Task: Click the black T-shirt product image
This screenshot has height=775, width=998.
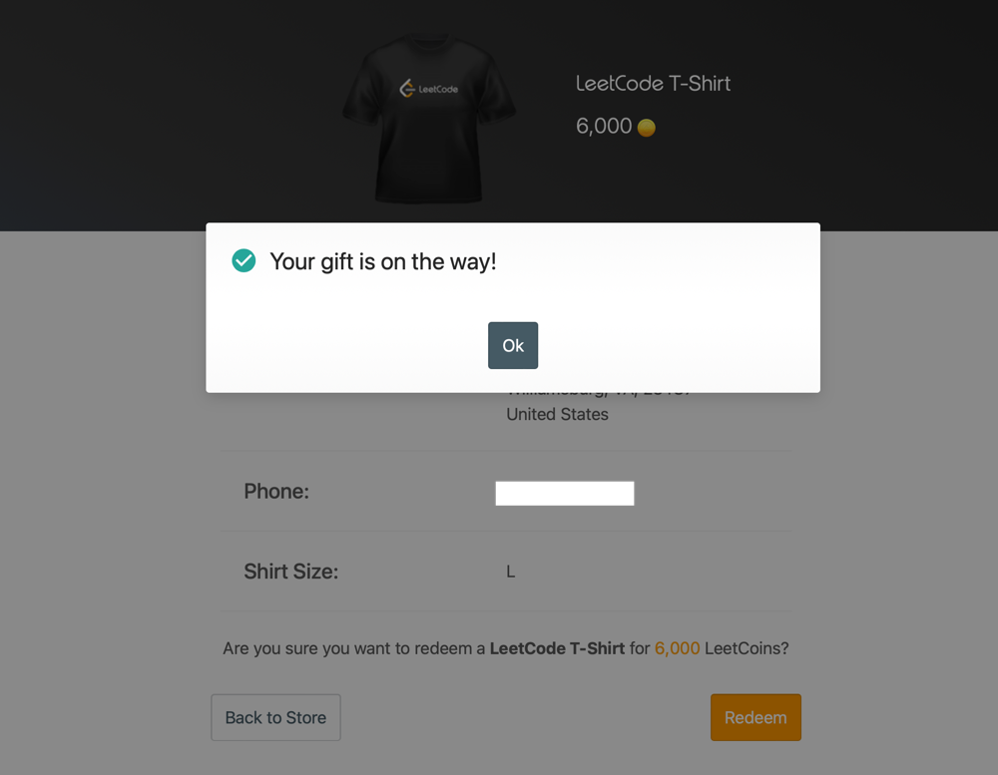Action: 428,120
